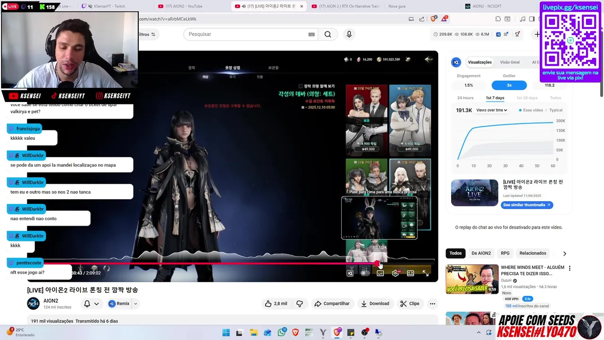Image resolution: width=604 pixels, height=340 pixels.
Task: Toggle subtitles/captions in the video player
Action: (x=380, y=273)
